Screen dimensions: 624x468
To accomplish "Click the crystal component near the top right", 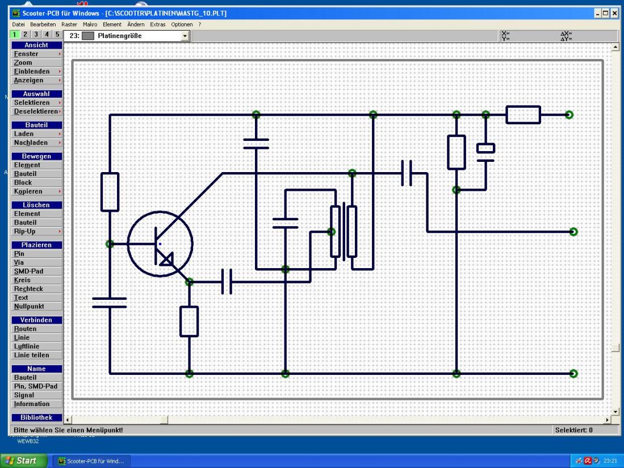I will click(x=485, y=148).
